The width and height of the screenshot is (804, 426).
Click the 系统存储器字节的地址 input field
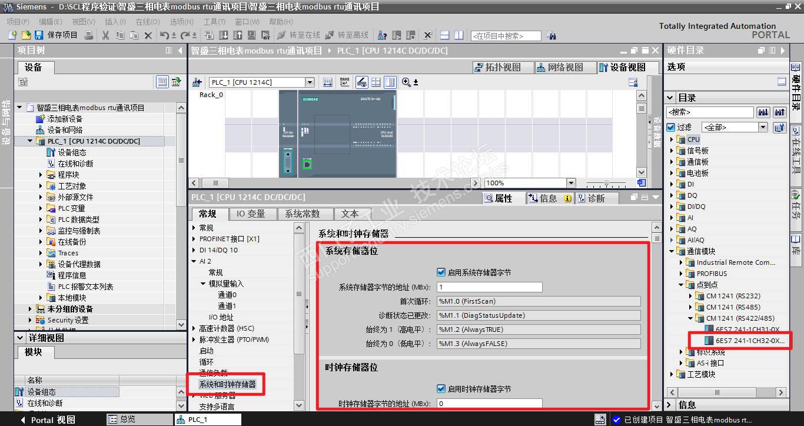tap(489, 287)
